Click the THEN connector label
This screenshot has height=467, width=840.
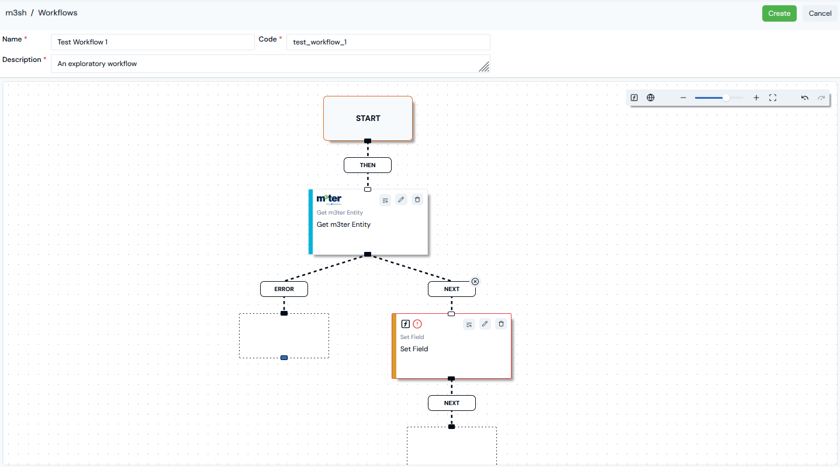click(x=368, y=165)
